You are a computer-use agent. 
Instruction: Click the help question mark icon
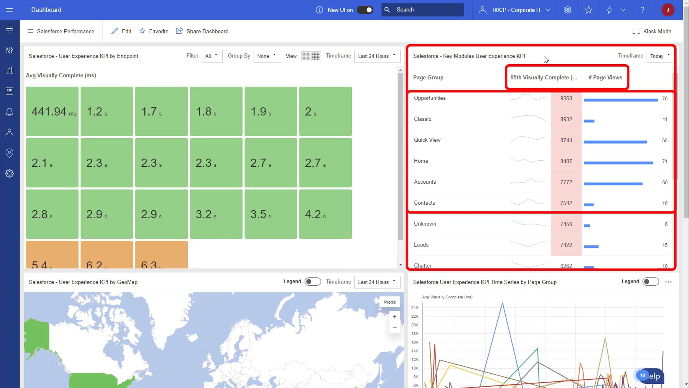click(x=642, y=10)
